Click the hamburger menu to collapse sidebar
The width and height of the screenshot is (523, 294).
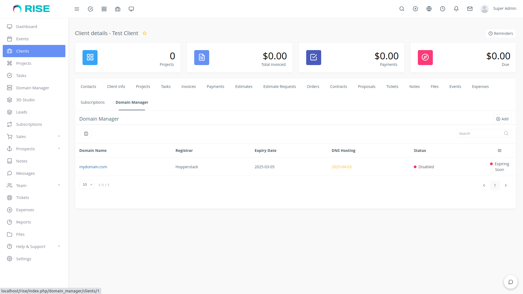click(x=77, y=9)
